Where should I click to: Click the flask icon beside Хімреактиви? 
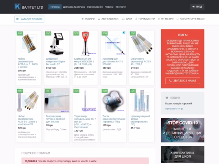(x=99, y=19)
